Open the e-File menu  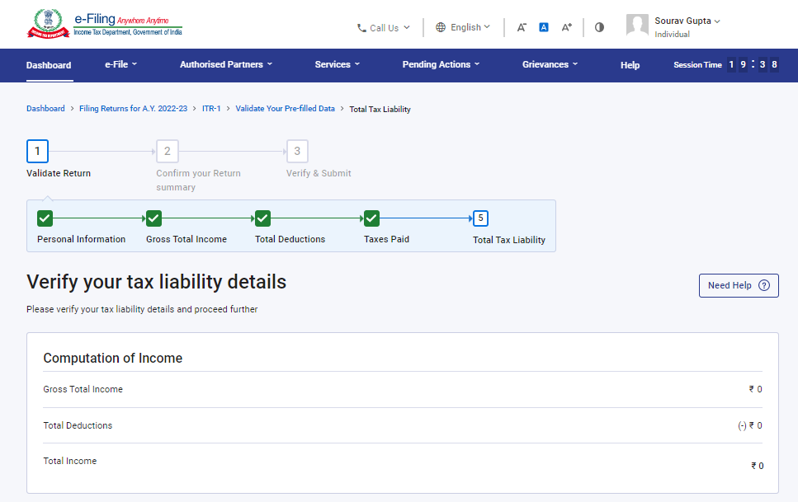click(x=120, y=64)
